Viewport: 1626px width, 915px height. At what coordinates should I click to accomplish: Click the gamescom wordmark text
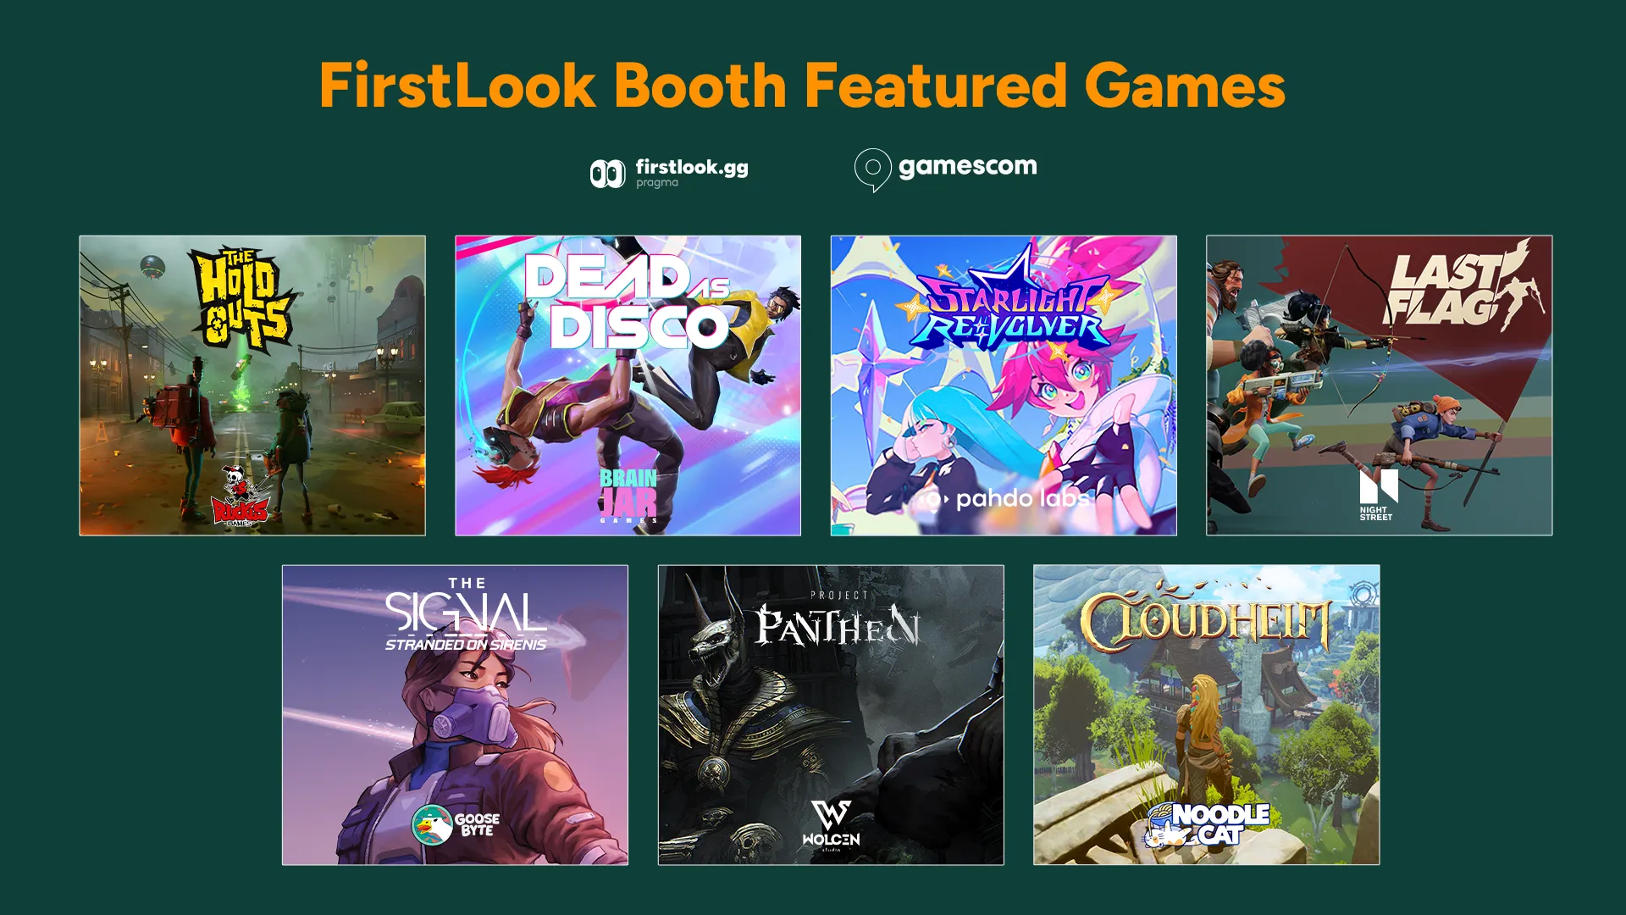pos(967,166)
